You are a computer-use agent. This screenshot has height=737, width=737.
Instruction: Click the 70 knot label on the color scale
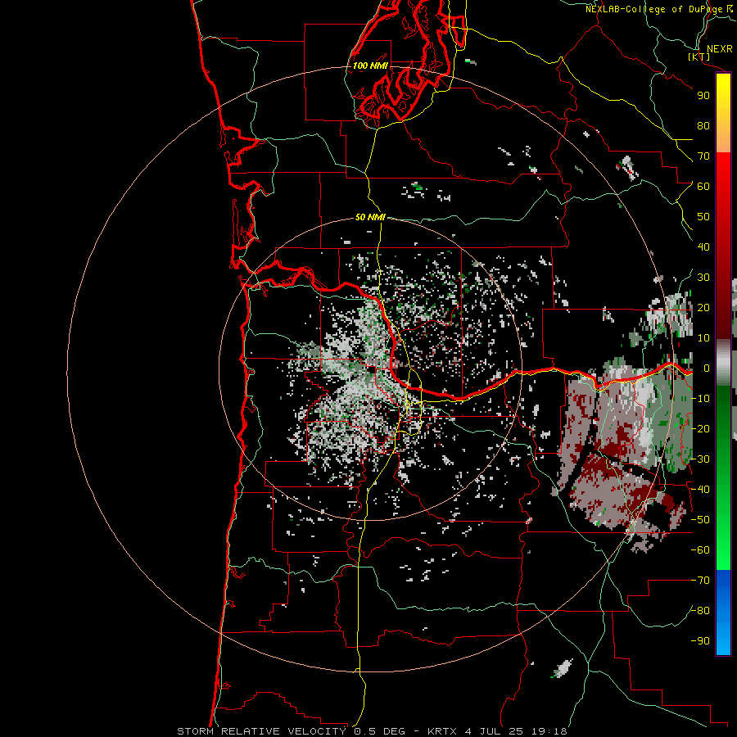[x=703, y=156]
